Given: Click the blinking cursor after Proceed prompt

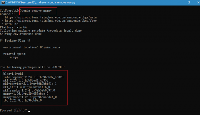Looking at the screenshot, I should tap(29, 111).
